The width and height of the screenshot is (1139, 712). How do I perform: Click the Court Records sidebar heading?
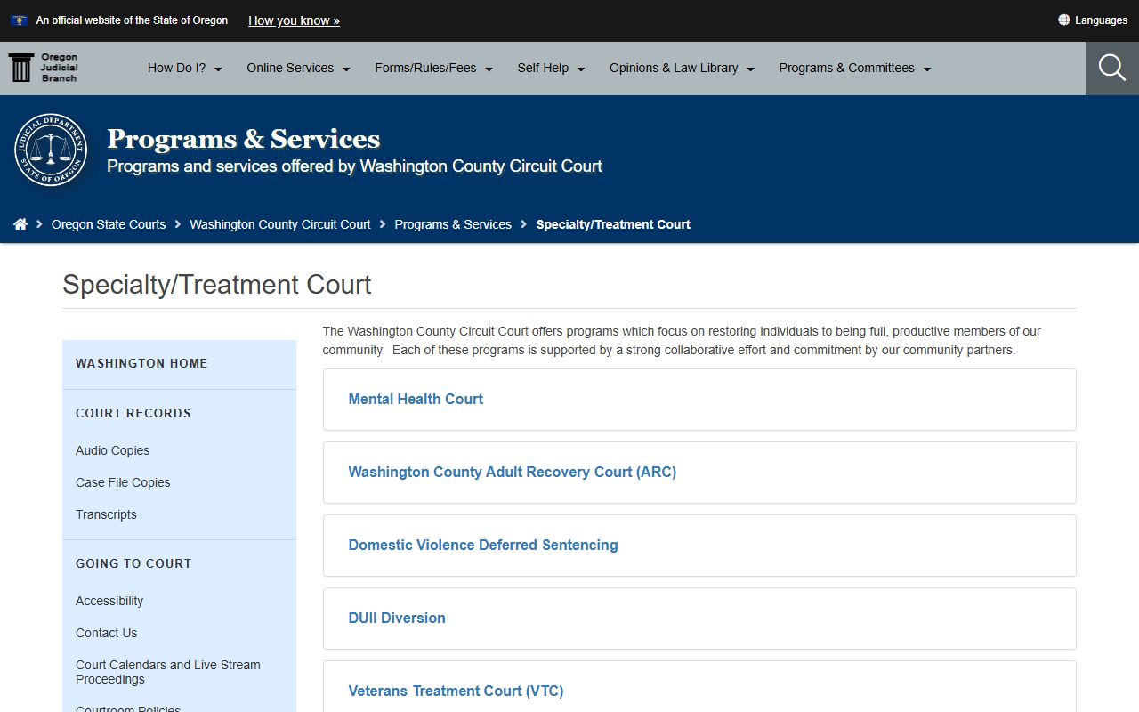(133, 413)
